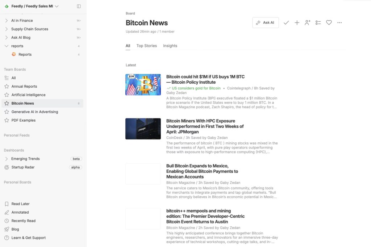
Task: Open the layout options list icon
Action: (x=318, y=23)
